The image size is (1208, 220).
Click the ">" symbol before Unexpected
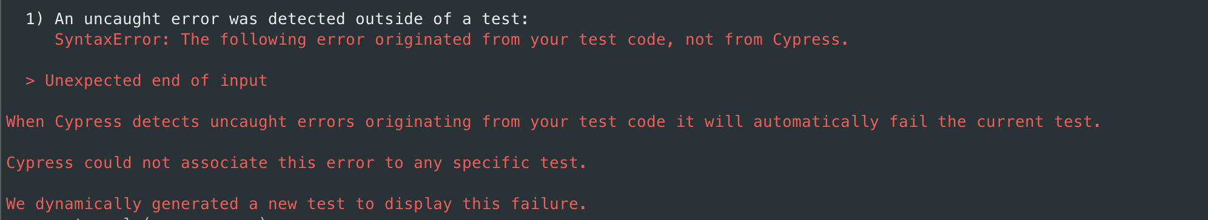coord(30,81)
